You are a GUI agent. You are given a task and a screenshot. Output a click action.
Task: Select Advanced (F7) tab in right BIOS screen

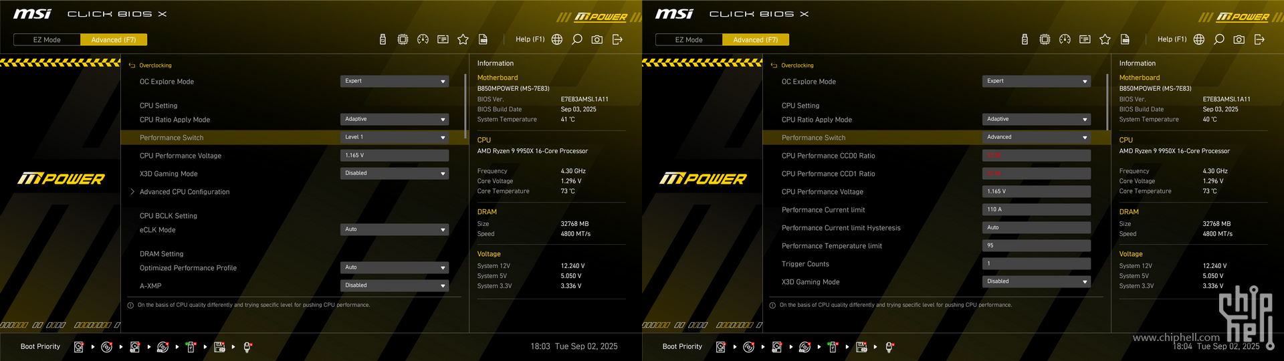(756, 39)
